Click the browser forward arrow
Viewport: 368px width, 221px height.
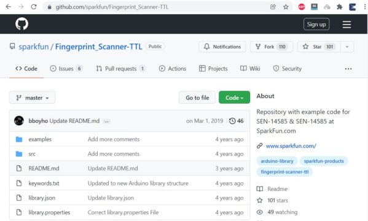pos(21,7)
